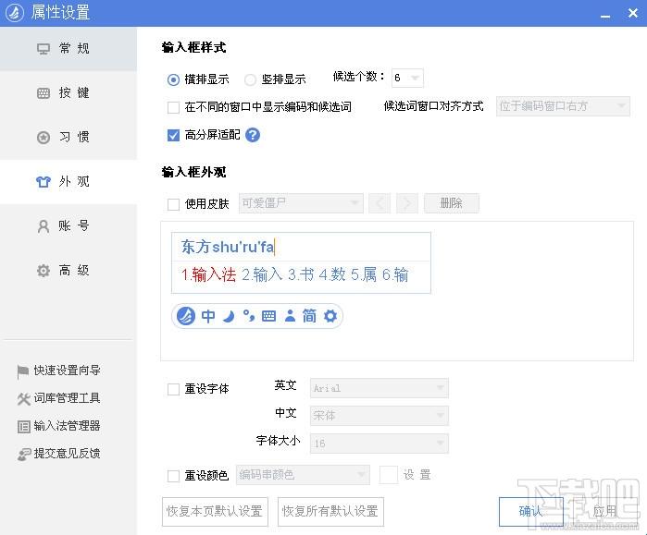Viewport: 647px width, 535px height.
Task: Click previous skin arrow button
Action: [x=379, y=203]
